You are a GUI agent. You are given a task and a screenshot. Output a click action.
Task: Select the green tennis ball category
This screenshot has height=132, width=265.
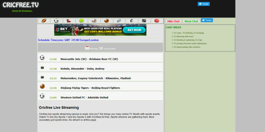click(82, 21)
